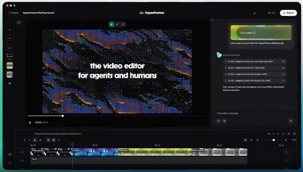Click the HyperFrames Desktop launch project title

(39, 13)
